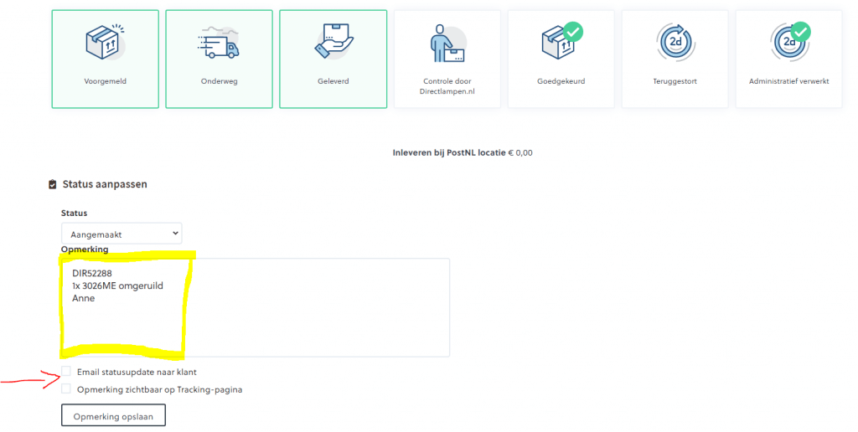Select the Voorgemeld status card label
The width and height of the screenshot is (858, 432).
[x=105, y=82]
